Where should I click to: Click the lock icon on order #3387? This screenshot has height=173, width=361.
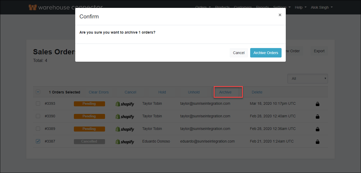click(317, 141)
